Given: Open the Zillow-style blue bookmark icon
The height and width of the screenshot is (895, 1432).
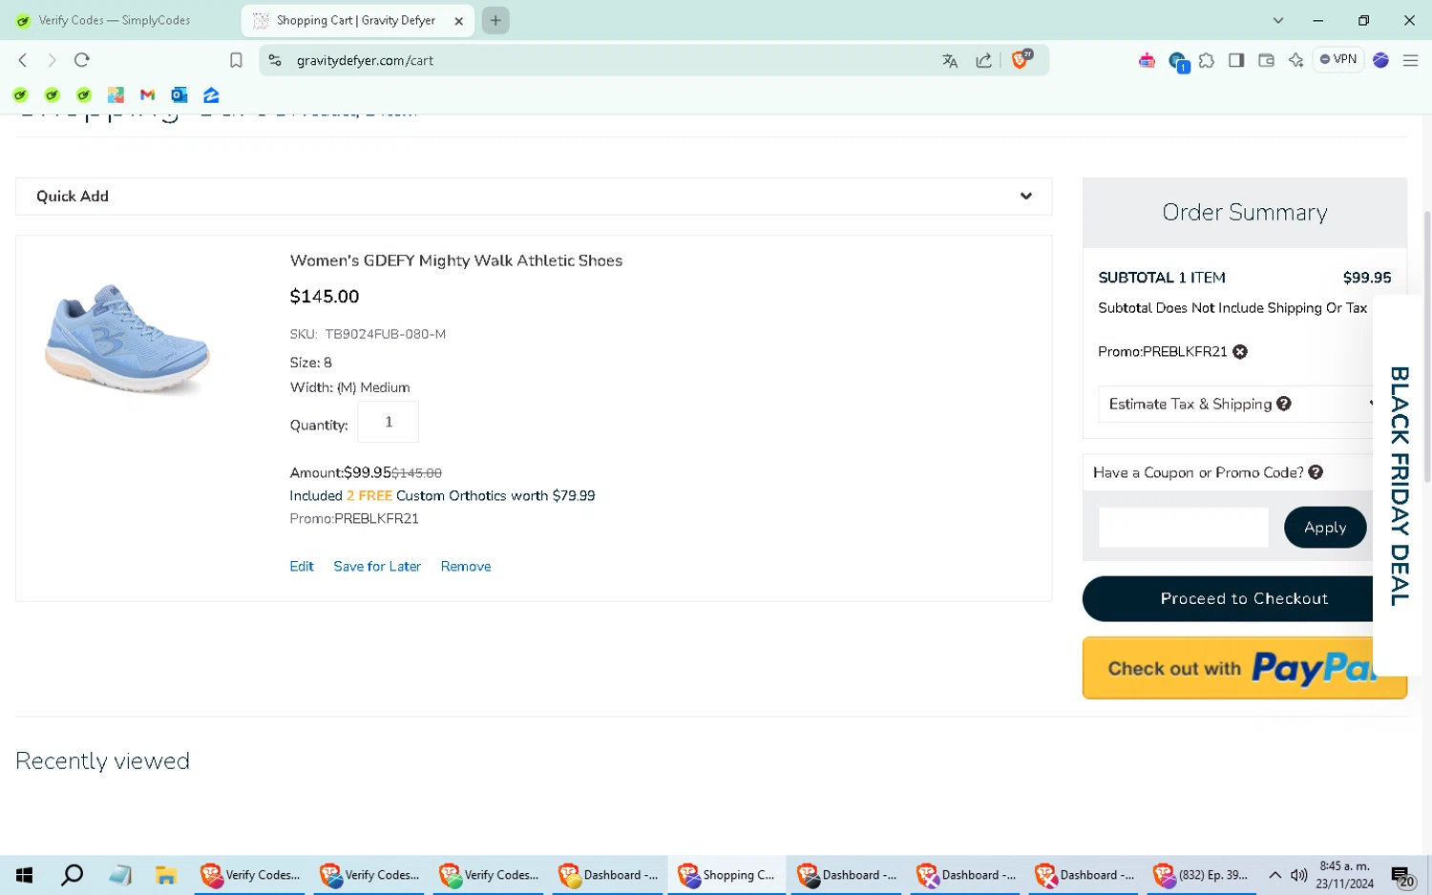Looking at the screenshot, I should [211, 94].
